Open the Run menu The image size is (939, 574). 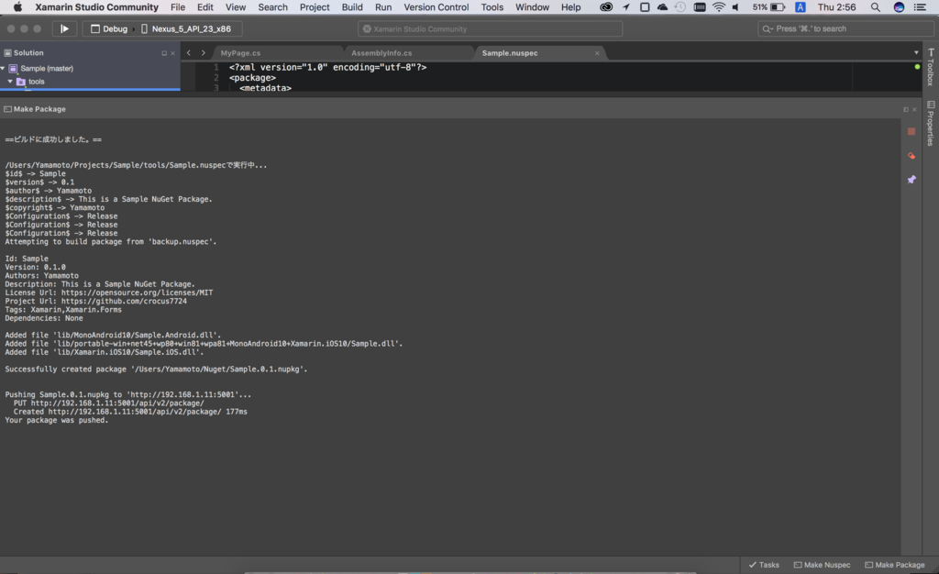click(383, 7)
